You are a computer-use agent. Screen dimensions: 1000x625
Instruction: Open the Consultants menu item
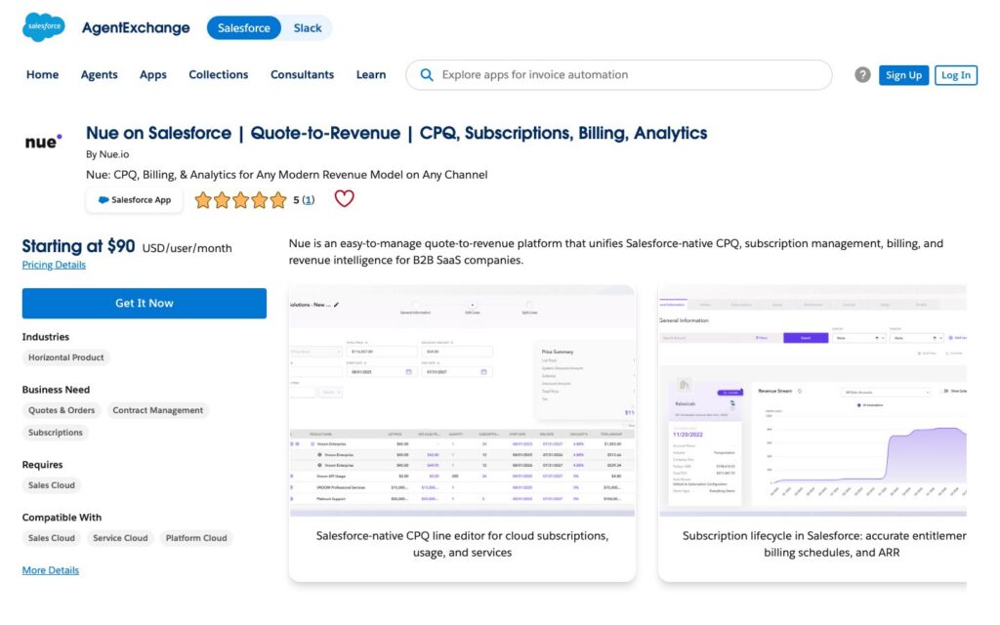(303, 74)
